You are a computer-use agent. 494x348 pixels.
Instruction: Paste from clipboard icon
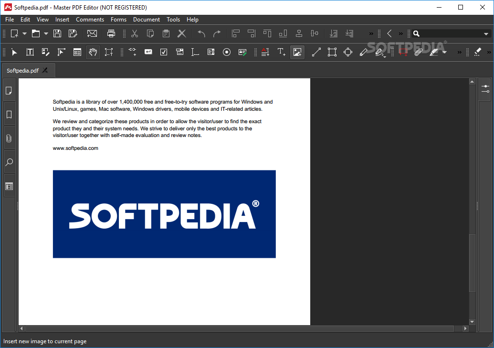[166, 33]
